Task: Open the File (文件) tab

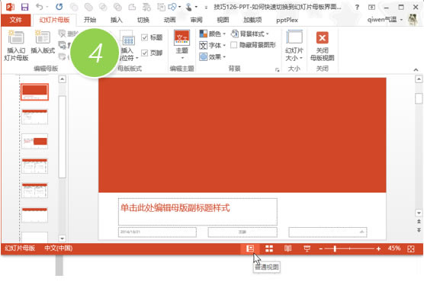Action: coord(16,20)
